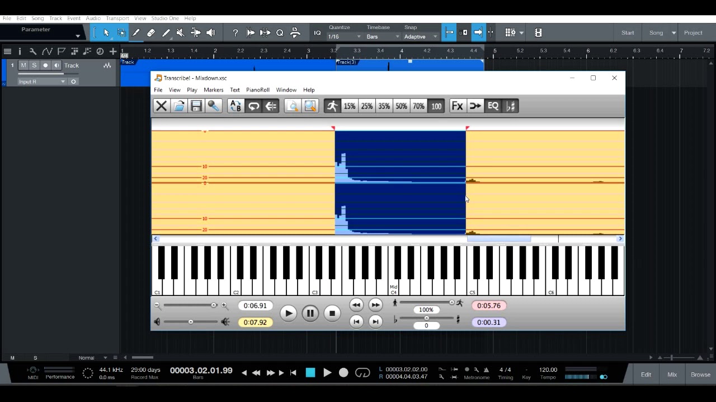
Task: Open the Snap Adaptive dropdown
Action: pyautogui.click(x=421, y=37)
